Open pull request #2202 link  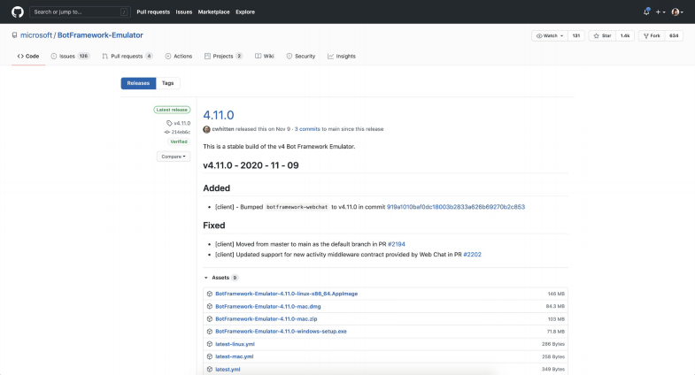pyautogui.click(x=472, y=255)
